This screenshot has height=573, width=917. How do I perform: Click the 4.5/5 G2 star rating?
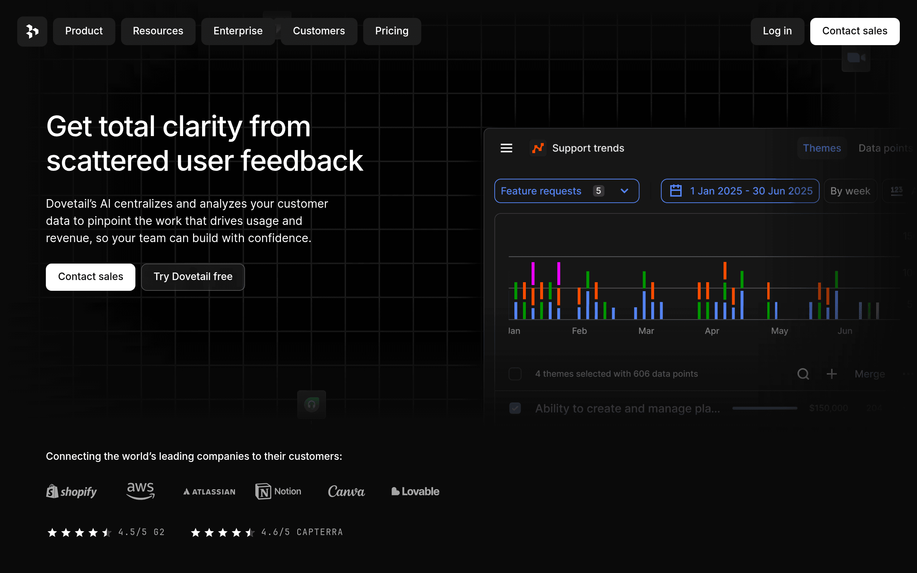[x=106, y=532]
